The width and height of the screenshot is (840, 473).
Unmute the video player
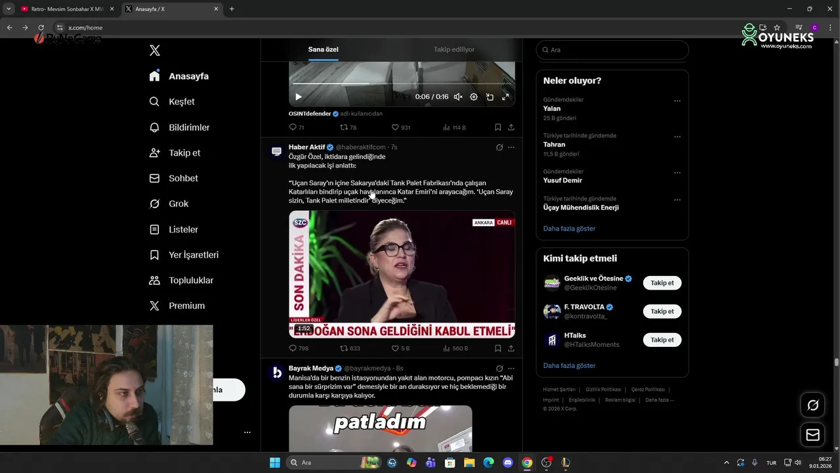pos(458,97)
